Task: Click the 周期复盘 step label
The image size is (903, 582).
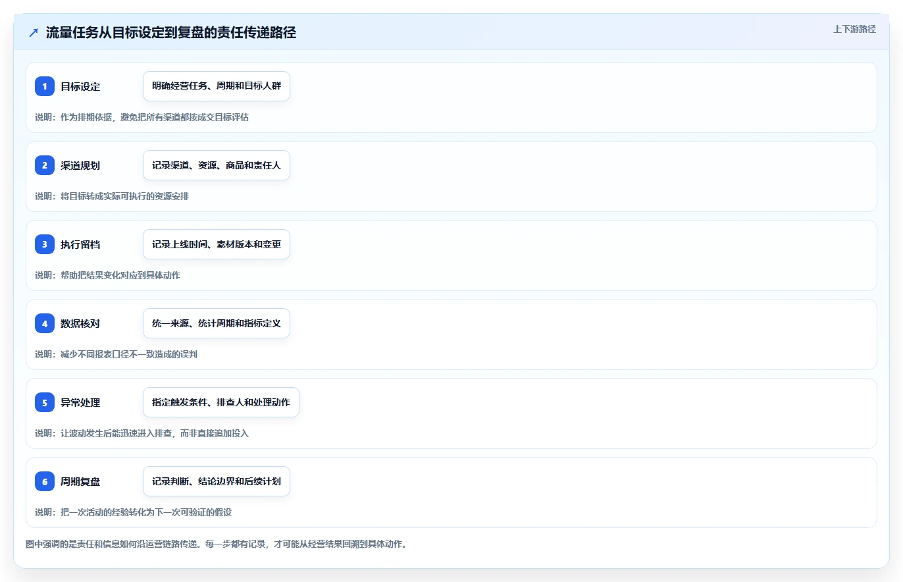Action: tap(80, 481)
